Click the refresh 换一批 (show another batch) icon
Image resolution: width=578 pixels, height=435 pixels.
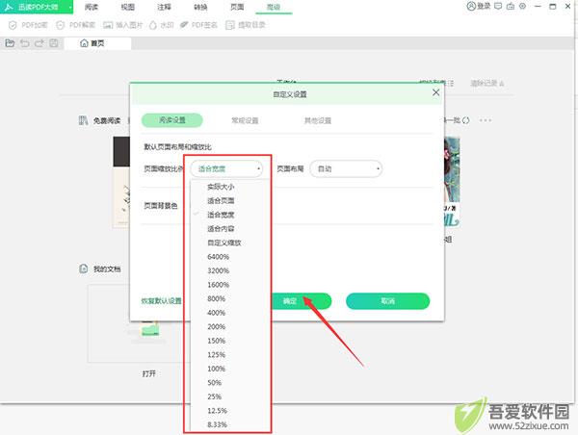[x=466, y=120]
